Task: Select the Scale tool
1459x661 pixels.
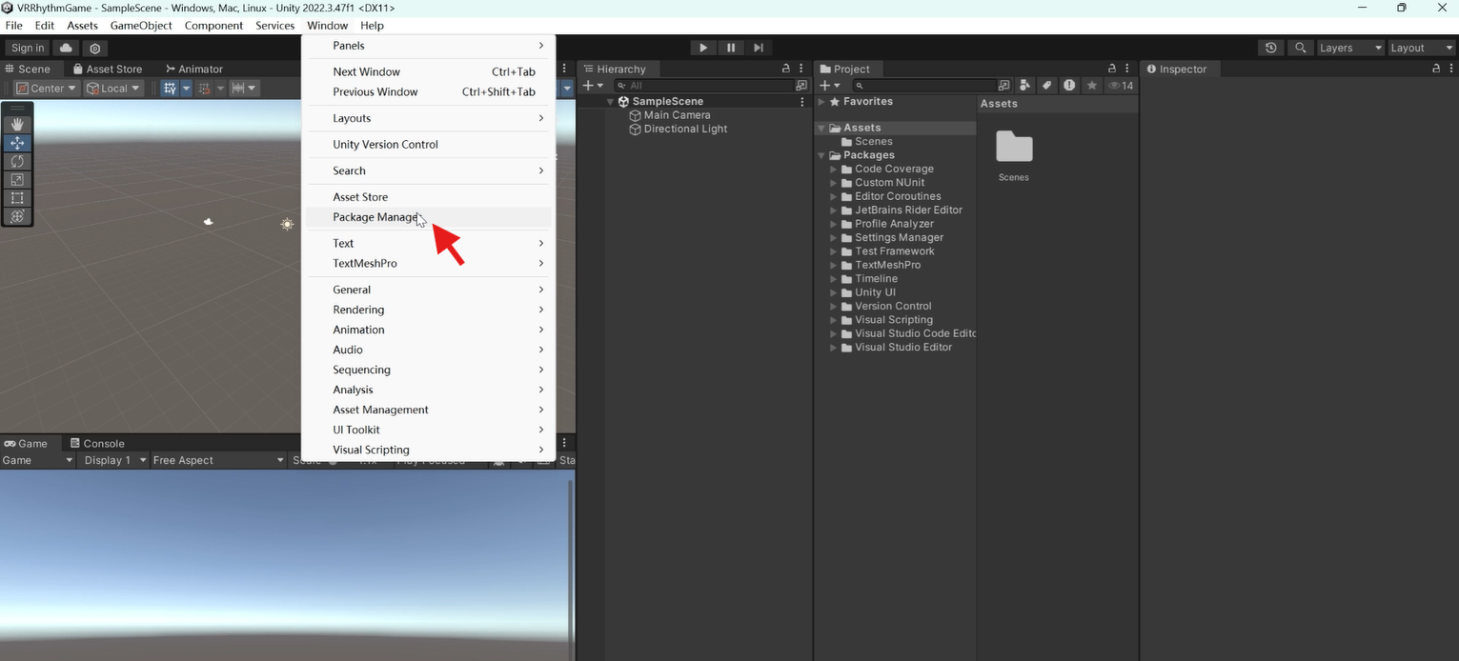Action: point(17,180)
